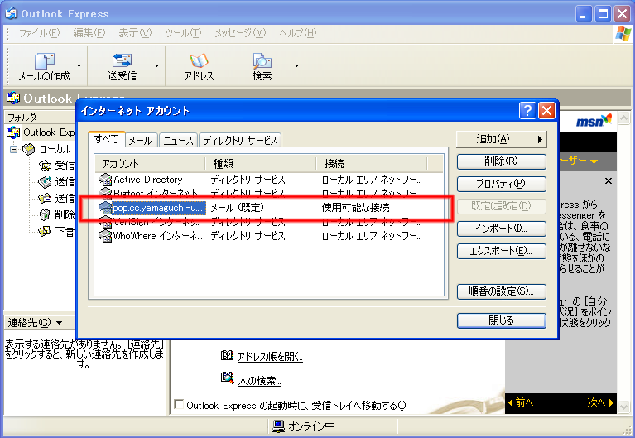Click the インポート(I)... button

[502, 229]
